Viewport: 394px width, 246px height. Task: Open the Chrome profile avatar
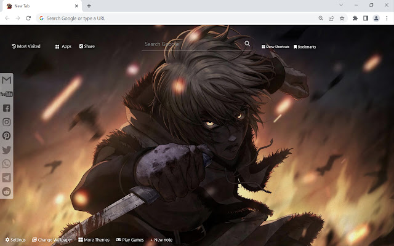point(376,18)
